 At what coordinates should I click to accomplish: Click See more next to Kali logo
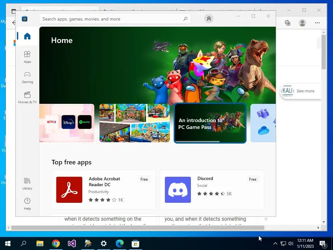[305, 91]
